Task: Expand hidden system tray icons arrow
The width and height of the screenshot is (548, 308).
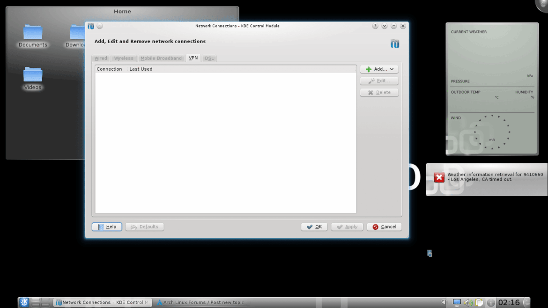Action: coord(444,302)
